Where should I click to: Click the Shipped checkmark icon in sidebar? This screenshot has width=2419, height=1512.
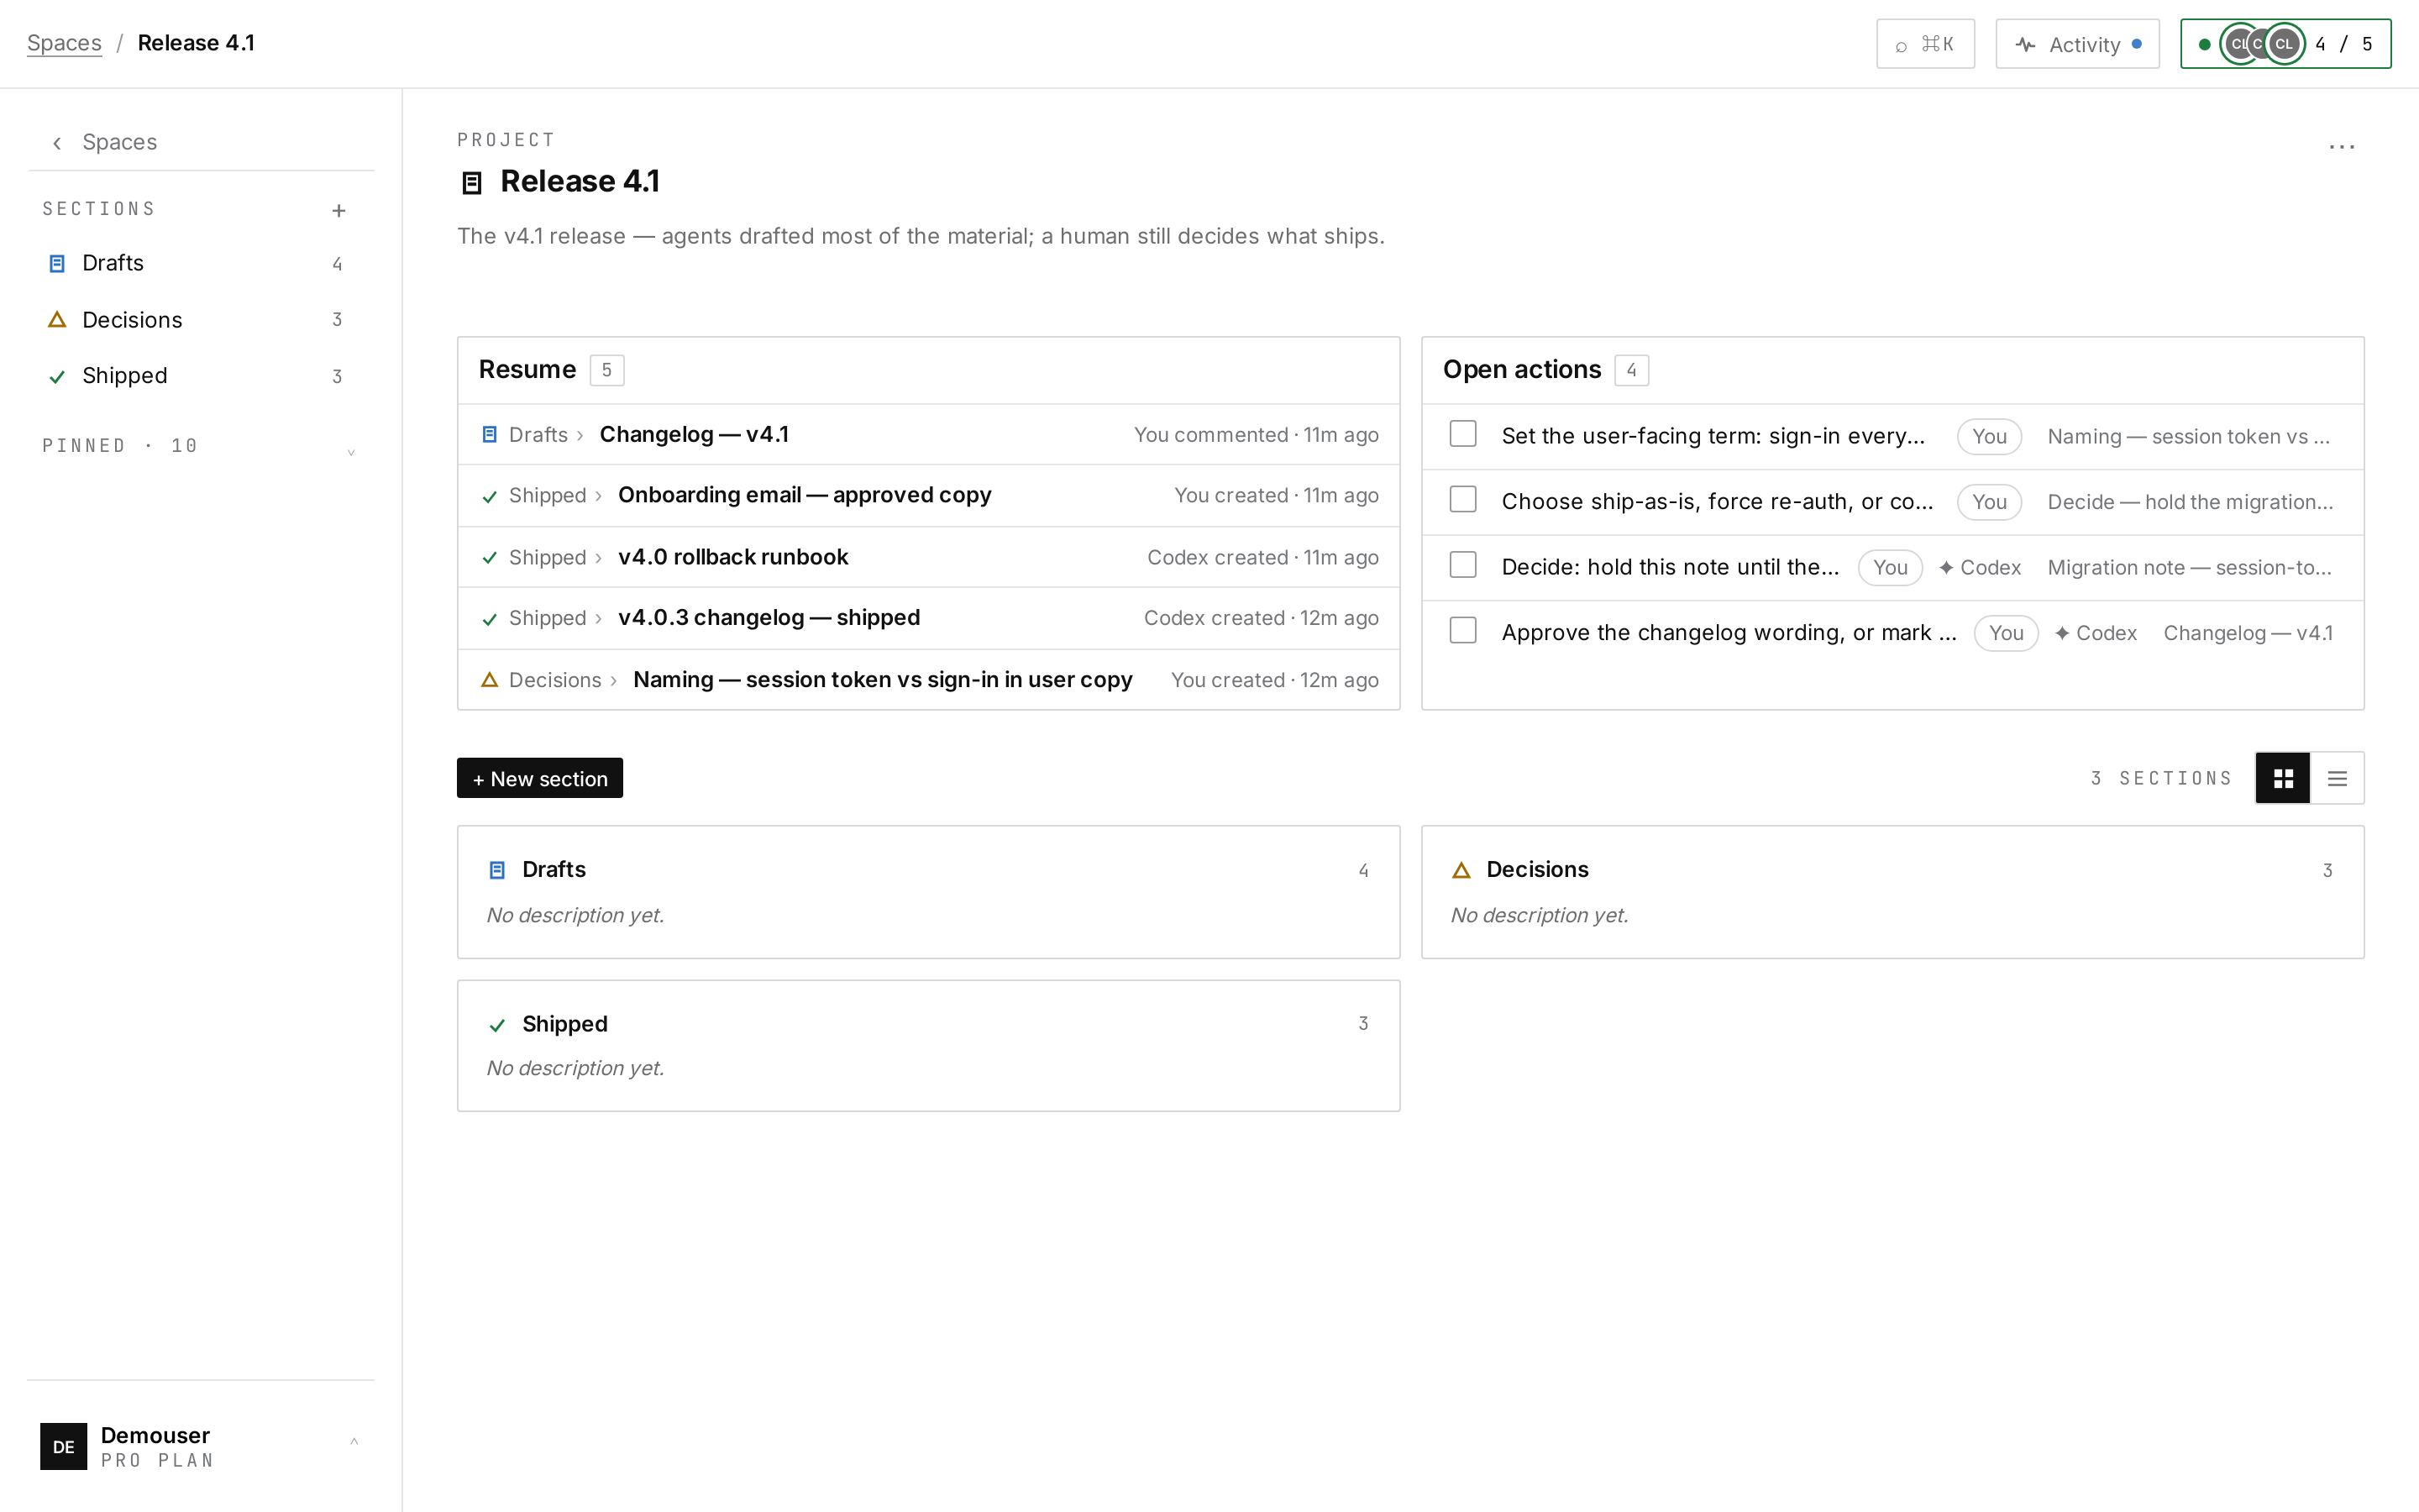tap(57, 377)
